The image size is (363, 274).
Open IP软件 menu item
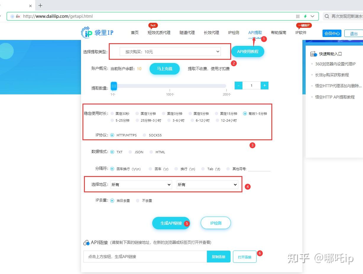pyautogui.click(x=301, y=33)
